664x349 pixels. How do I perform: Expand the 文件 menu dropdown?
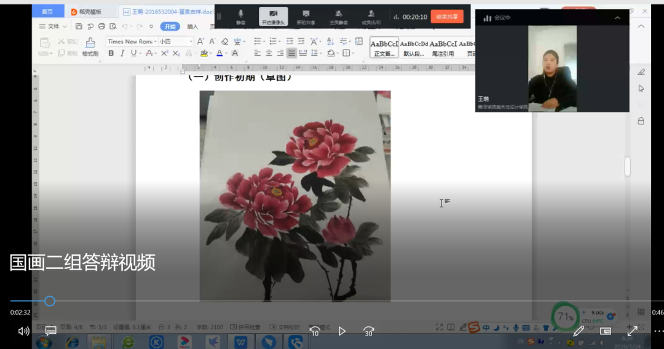click(x=53, y=26)
